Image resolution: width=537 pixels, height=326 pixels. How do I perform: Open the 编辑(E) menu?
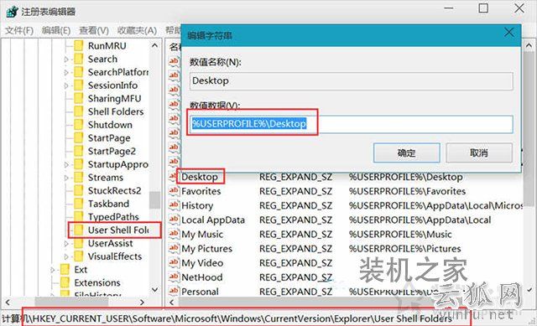click(56, 30)
